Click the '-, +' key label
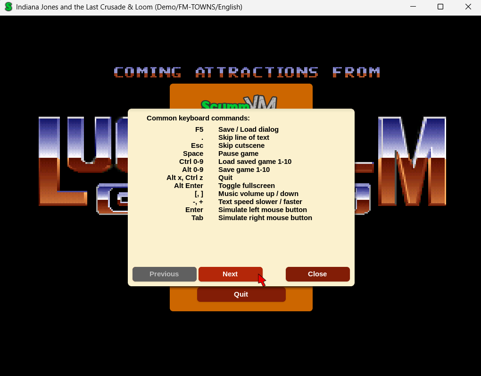The image size is (481, 376). click(198, 202)
